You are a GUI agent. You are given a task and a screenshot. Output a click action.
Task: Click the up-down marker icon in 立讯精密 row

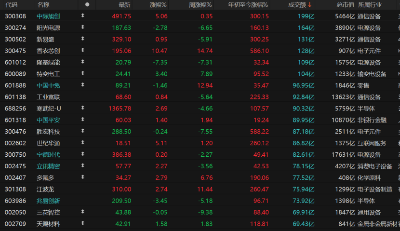tap(83, 165)
